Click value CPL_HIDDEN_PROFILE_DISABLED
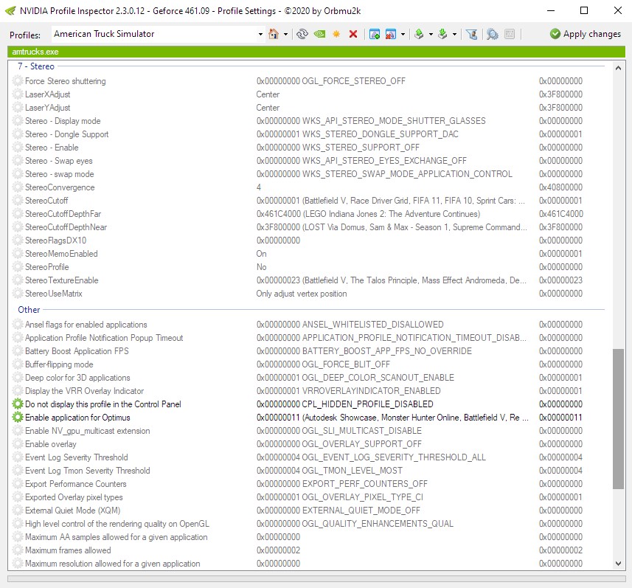The image size is (632, 588). click(367, 404)
